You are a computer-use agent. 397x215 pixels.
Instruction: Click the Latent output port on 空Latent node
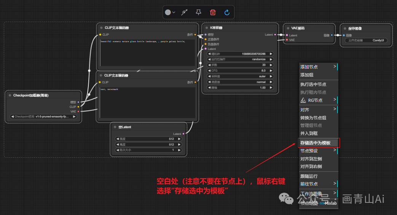(x=183, y=134)
